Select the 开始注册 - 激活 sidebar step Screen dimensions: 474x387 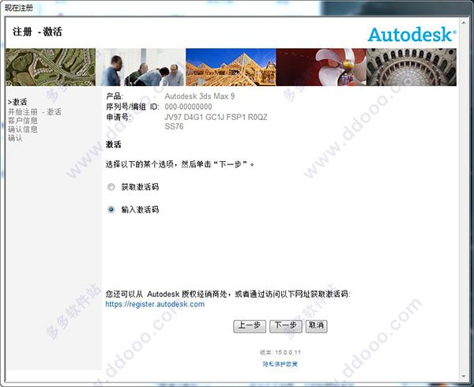[35, 112]
